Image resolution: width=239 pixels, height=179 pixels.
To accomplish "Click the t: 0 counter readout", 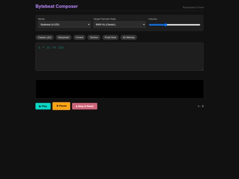I will pyautogui.click(x=200, y=106).
